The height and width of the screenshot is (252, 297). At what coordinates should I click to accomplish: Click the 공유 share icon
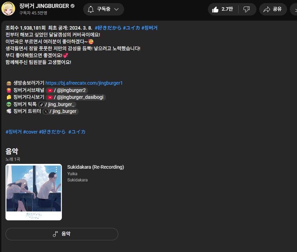(267, 9)
